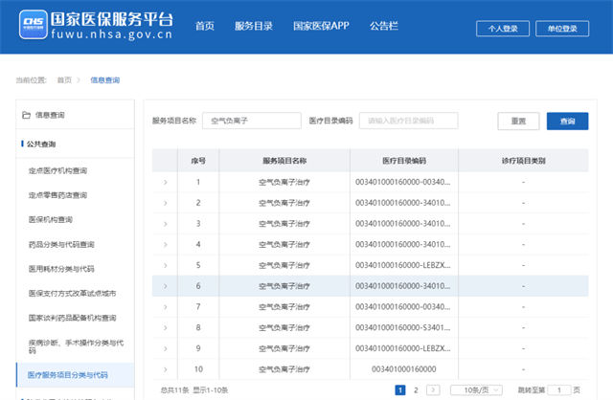Open the 公告栏 menu item
The image size is (613, 400).
(x=384, y=26)
